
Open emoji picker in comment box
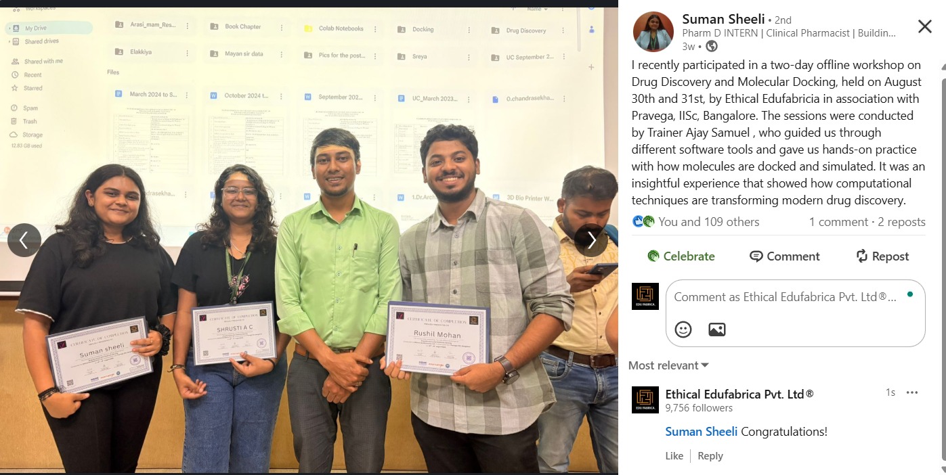click(683, 330)
